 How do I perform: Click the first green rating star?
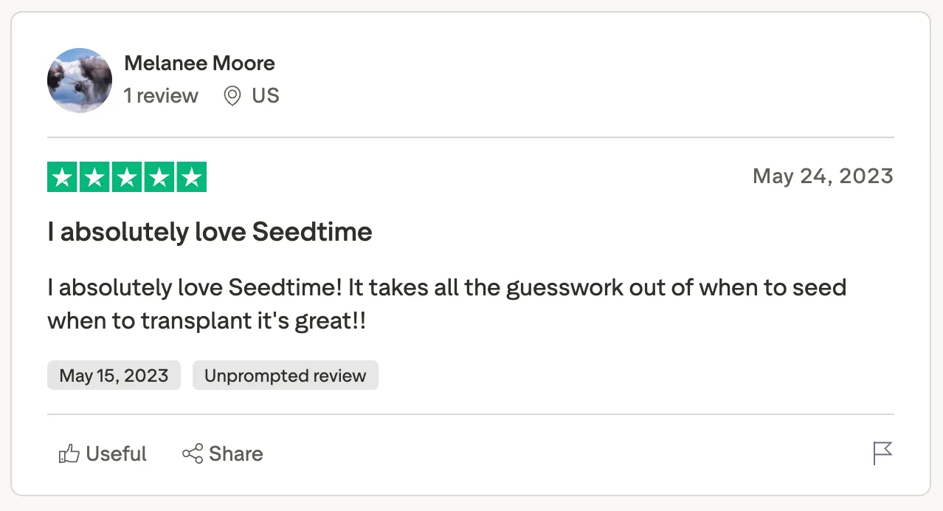coord(62,177)
